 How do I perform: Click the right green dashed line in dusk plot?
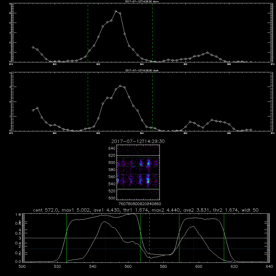tap(152, 102)
